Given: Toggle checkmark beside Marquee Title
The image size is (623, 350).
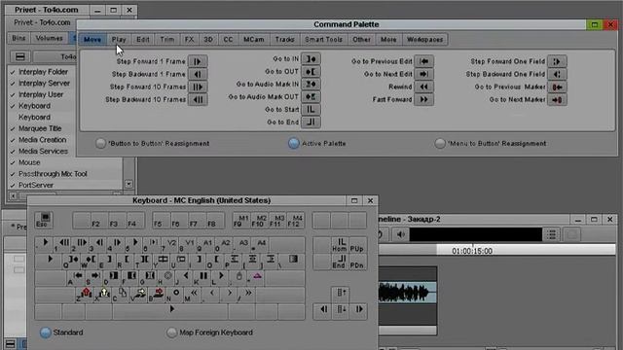Looking at the screenshot, I should pyautogui.click(x=13, y=129).
